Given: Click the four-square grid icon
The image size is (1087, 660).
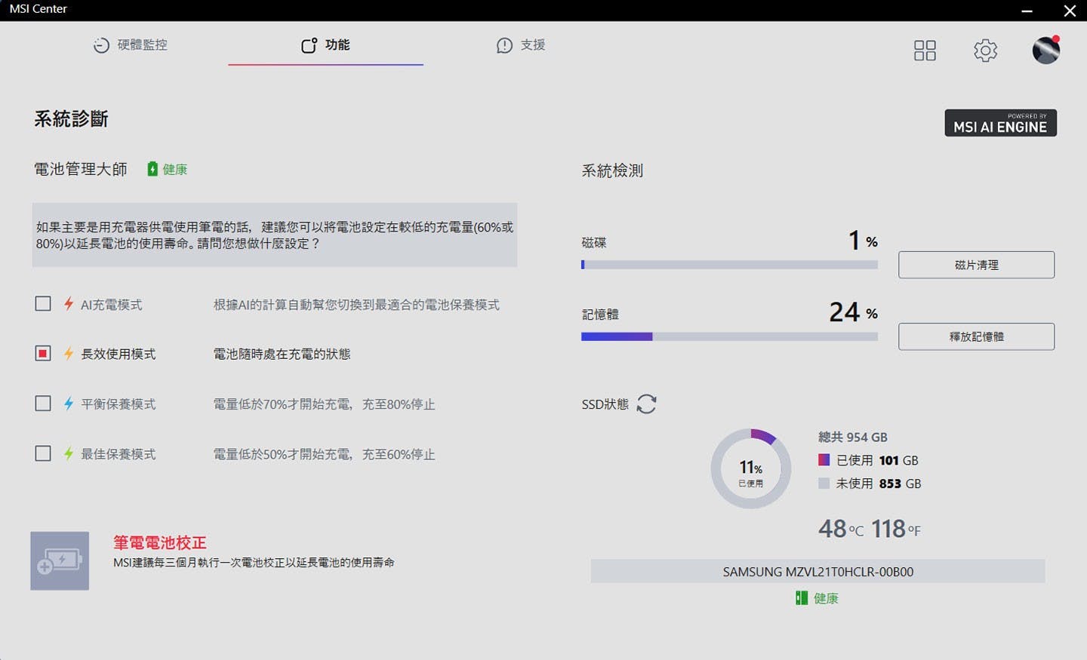Looking at the screenshot, I should [x=925, y=51].
